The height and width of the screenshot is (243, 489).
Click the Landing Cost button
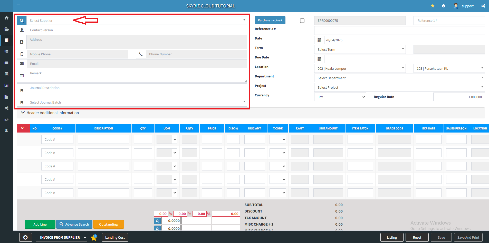(x=115, y=237)
